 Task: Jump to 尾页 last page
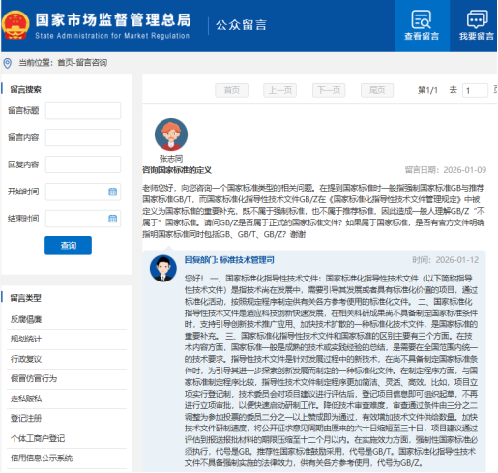coord(377,90)
